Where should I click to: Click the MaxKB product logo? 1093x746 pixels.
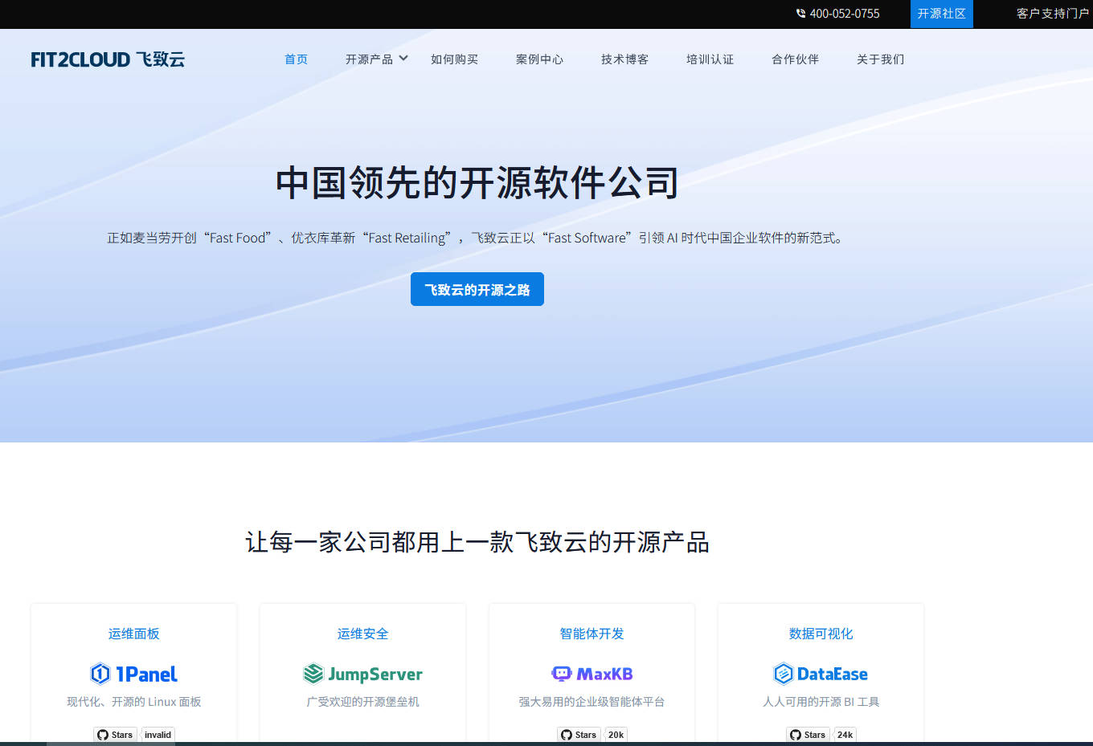pyautogui.click(x=592, y=673)
